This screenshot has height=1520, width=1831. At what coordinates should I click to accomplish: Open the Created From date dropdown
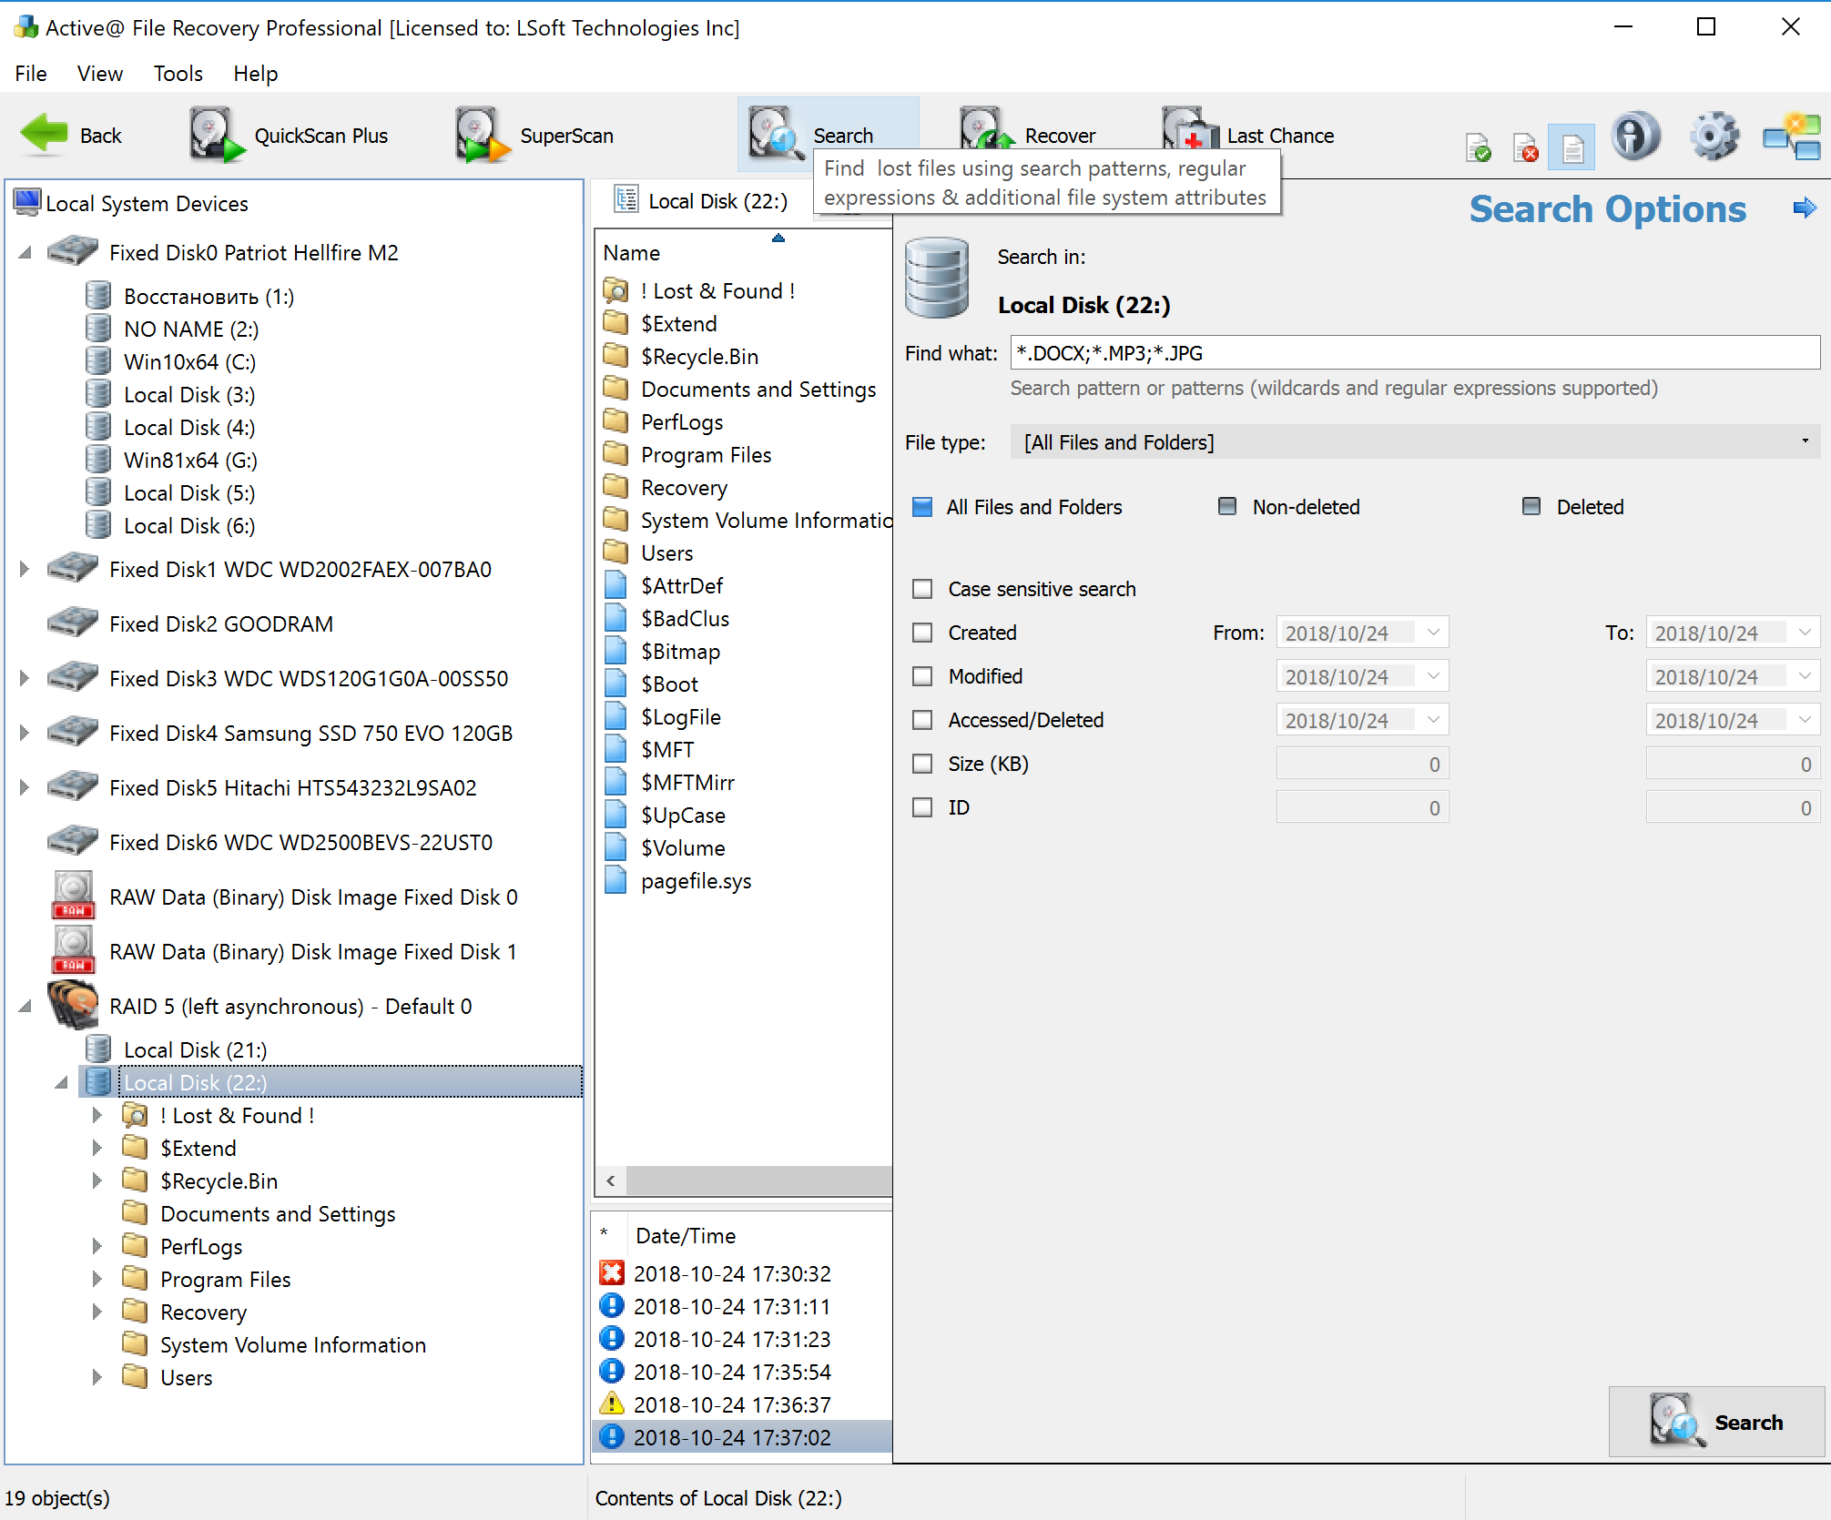(1433, 633)
